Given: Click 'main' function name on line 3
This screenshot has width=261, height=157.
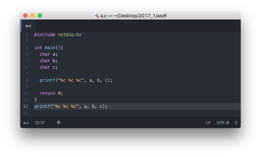Looking at the screenshot, I should pyautogui.click(x=50, y=48).
